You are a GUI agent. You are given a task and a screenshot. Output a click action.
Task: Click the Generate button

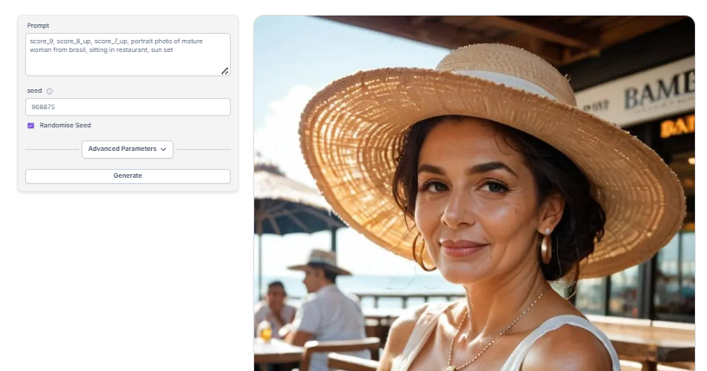click(128, 176)
